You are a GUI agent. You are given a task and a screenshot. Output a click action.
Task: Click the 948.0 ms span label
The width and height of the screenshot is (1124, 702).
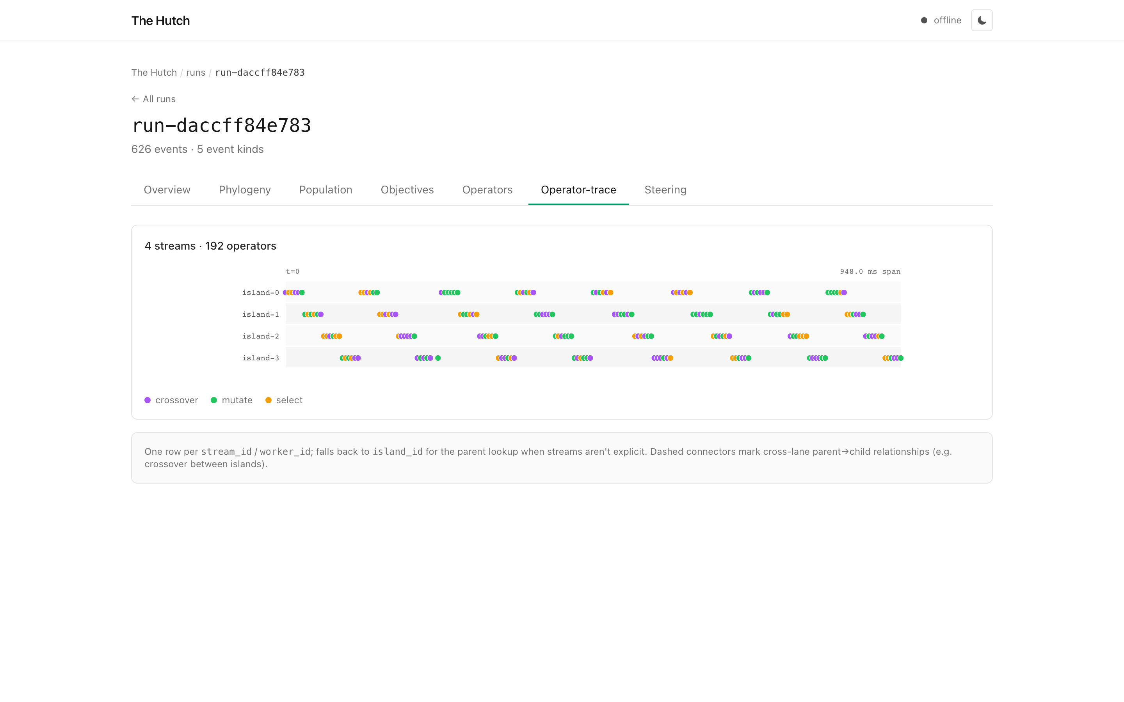click(870, 271)
